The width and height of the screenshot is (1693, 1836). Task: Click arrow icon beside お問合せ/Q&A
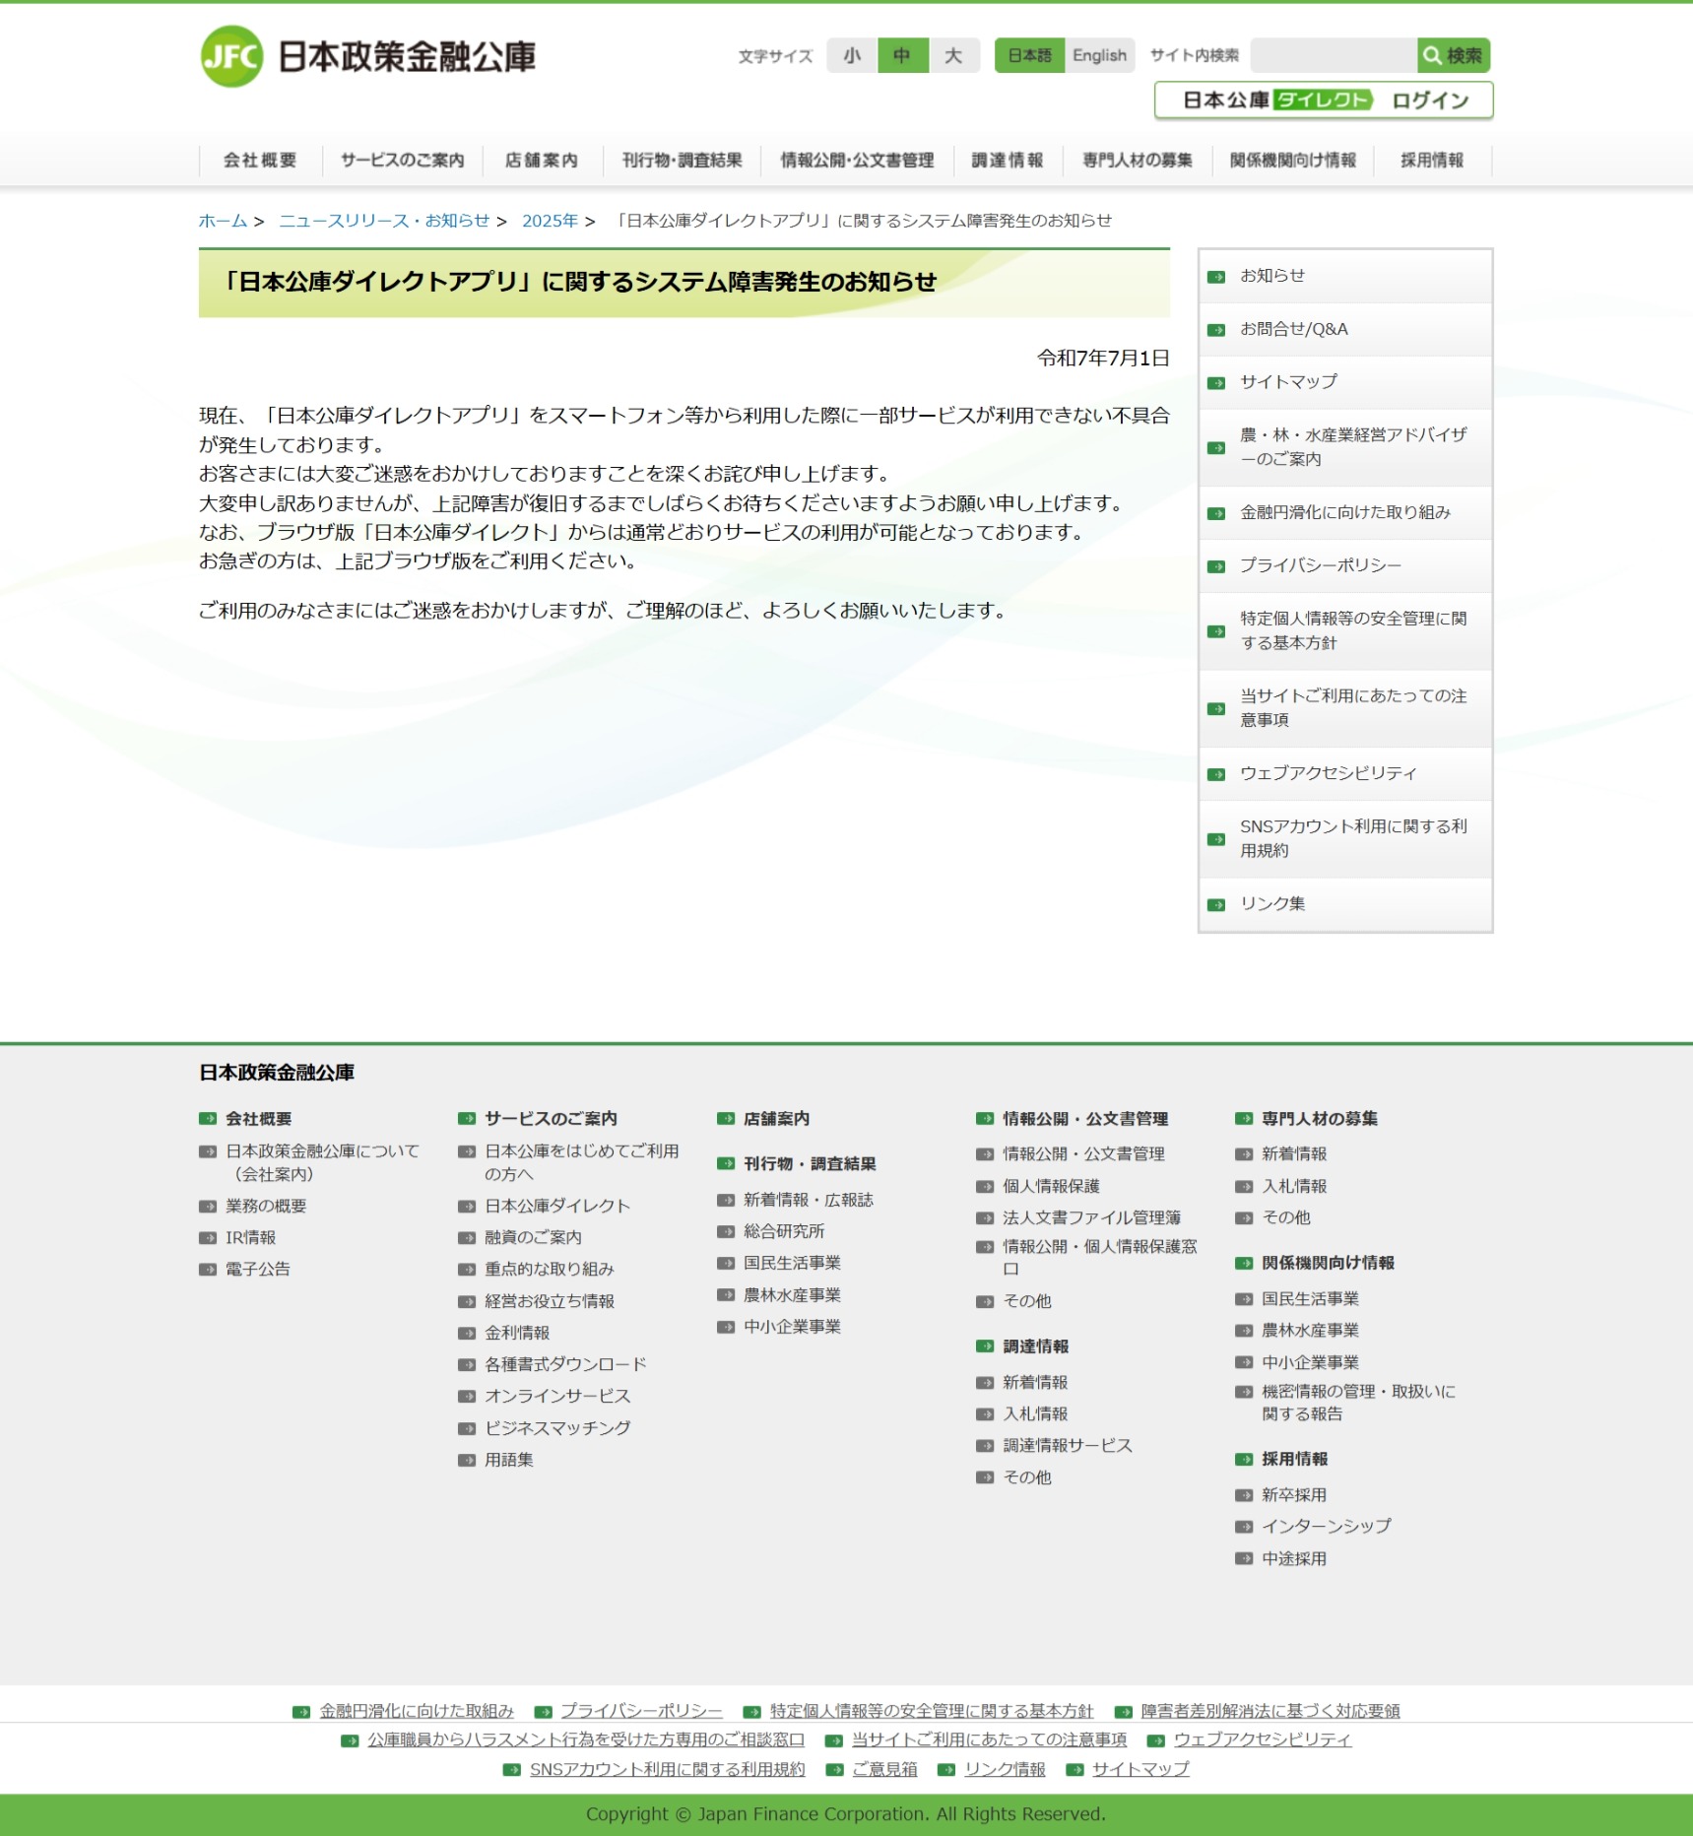point(1216,330)
